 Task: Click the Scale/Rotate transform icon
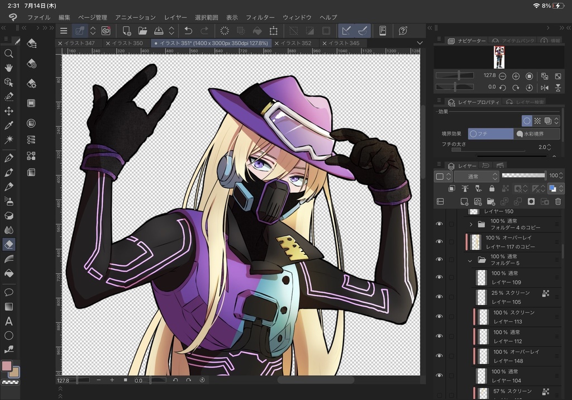273,31
